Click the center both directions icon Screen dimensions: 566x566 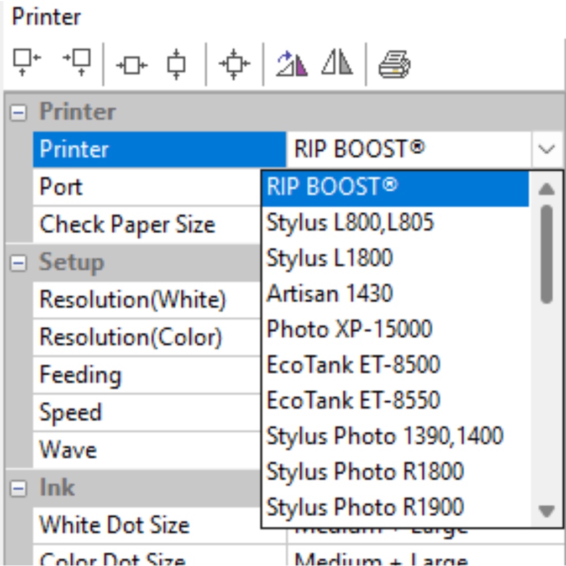(x=234, y=64)
